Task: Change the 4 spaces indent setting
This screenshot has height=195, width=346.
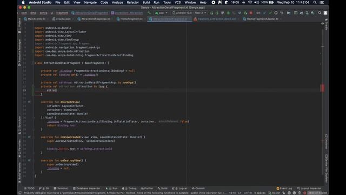Action: (x=259, y=193)
